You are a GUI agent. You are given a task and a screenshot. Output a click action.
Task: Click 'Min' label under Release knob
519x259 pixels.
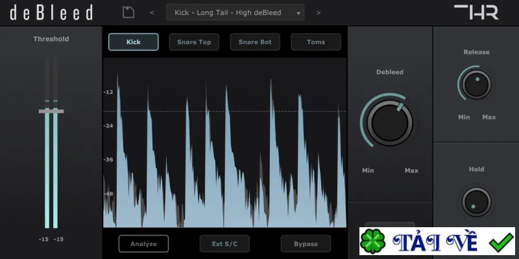[x=464, y=117]
